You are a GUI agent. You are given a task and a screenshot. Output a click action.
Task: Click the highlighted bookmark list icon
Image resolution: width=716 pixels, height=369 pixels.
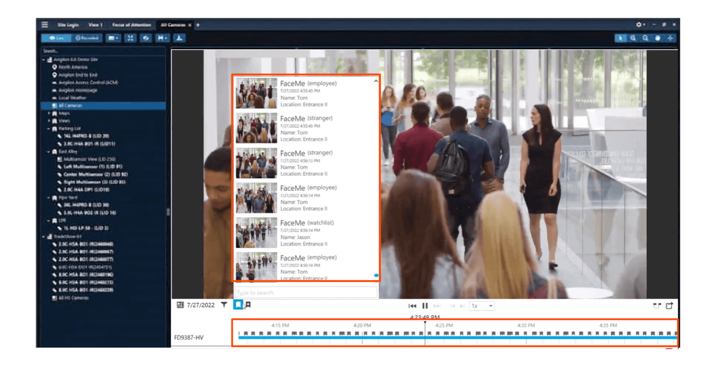point(238,305)
